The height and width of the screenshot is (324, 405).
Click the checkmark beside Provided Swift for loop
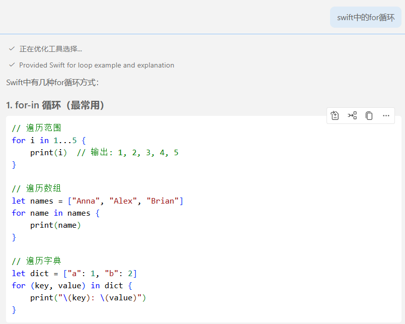point(12,65)
